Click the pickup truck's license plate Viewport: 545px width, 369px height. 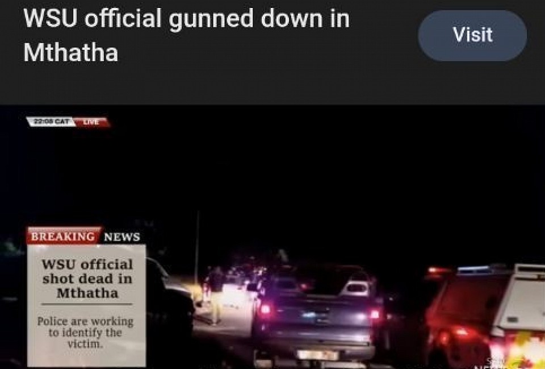(x=318, y=355)
